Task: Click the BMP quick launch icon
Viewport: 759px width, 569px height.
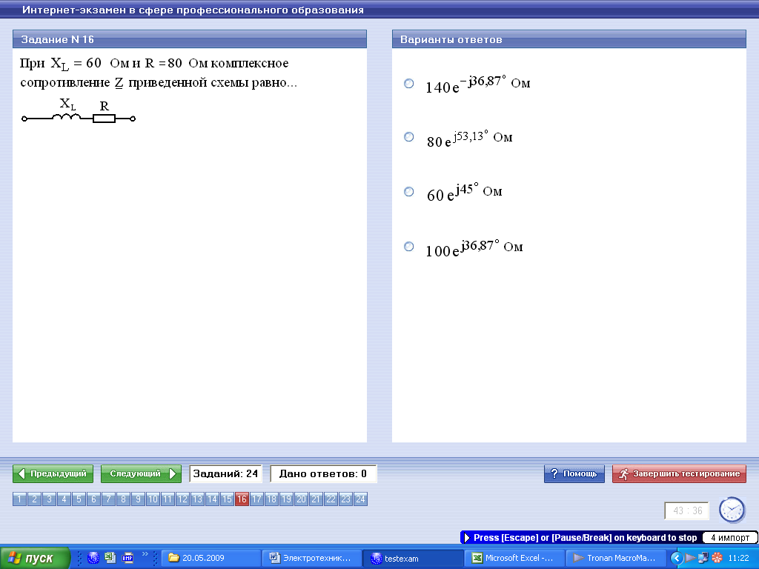Action: pos(127,558)
